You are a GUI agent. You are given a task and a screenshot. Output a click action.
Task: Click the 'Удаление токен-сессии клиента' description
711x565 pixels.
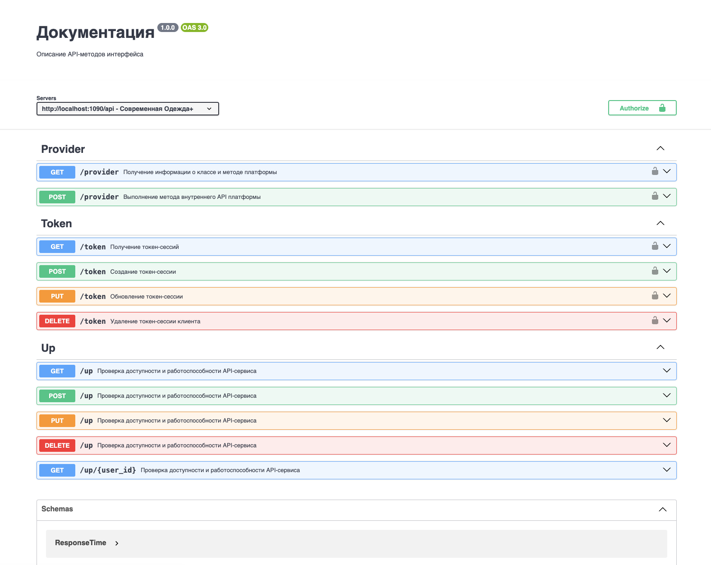coord(155,321)
